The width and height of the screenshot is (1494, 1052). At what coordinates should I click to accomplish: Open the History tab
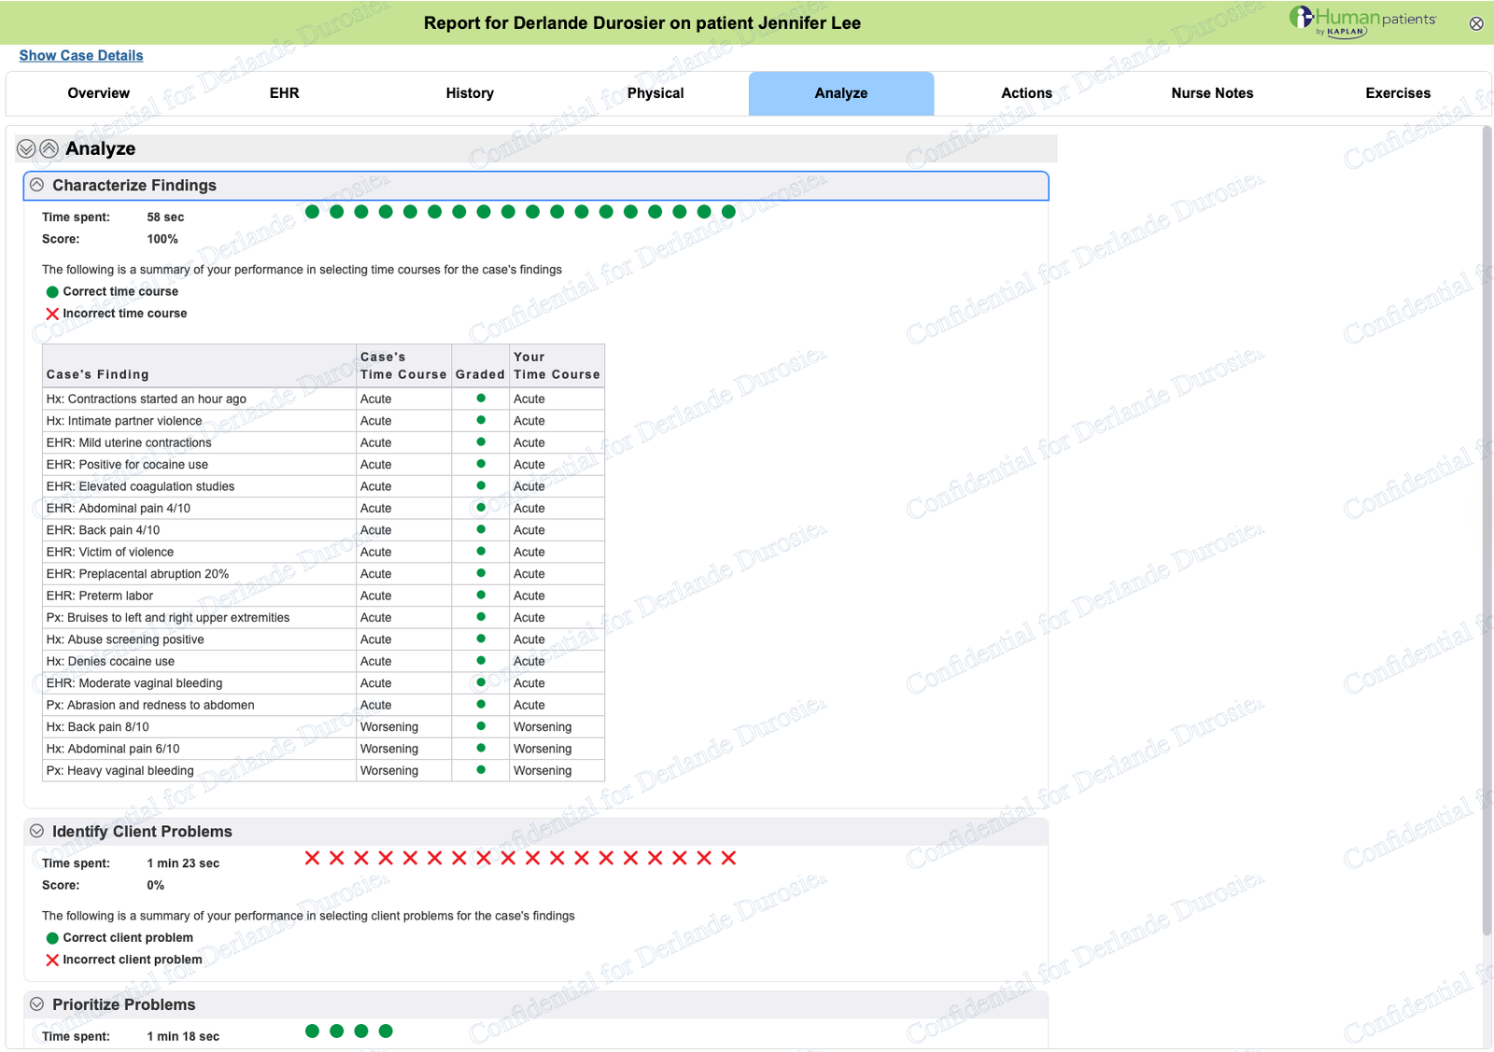tap(470, 93)
